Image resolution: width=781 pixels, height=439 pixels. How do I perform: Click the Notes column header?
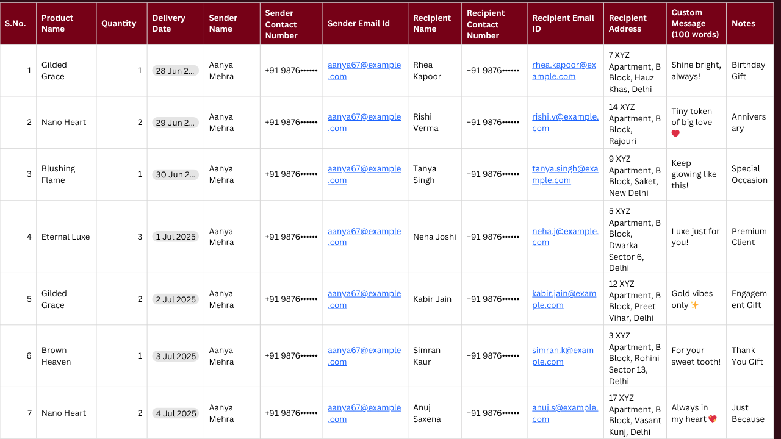tap(750, 23)
